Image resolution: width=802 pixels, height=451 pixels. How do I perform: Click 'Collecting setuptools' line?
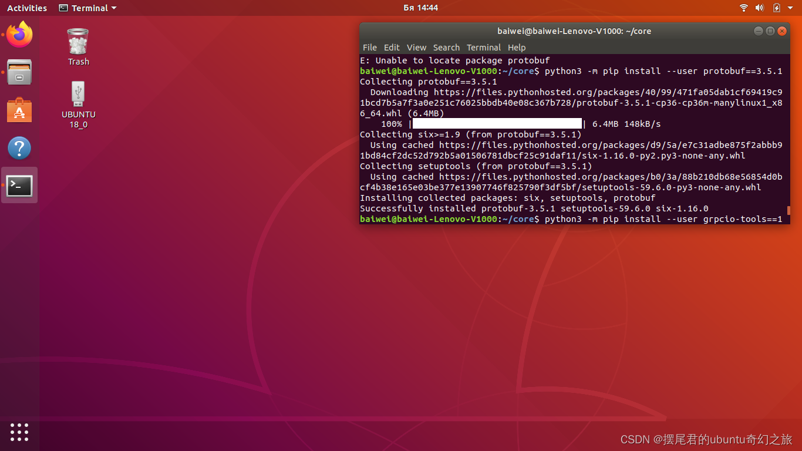tap(476, 166)
